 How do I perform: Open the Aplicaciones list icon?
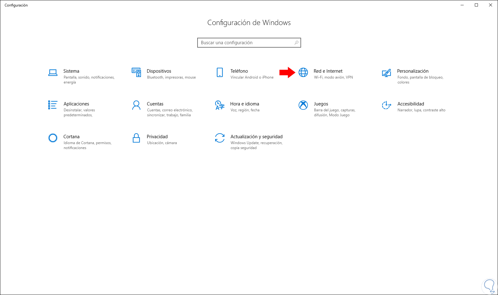[x=53, y=105]
